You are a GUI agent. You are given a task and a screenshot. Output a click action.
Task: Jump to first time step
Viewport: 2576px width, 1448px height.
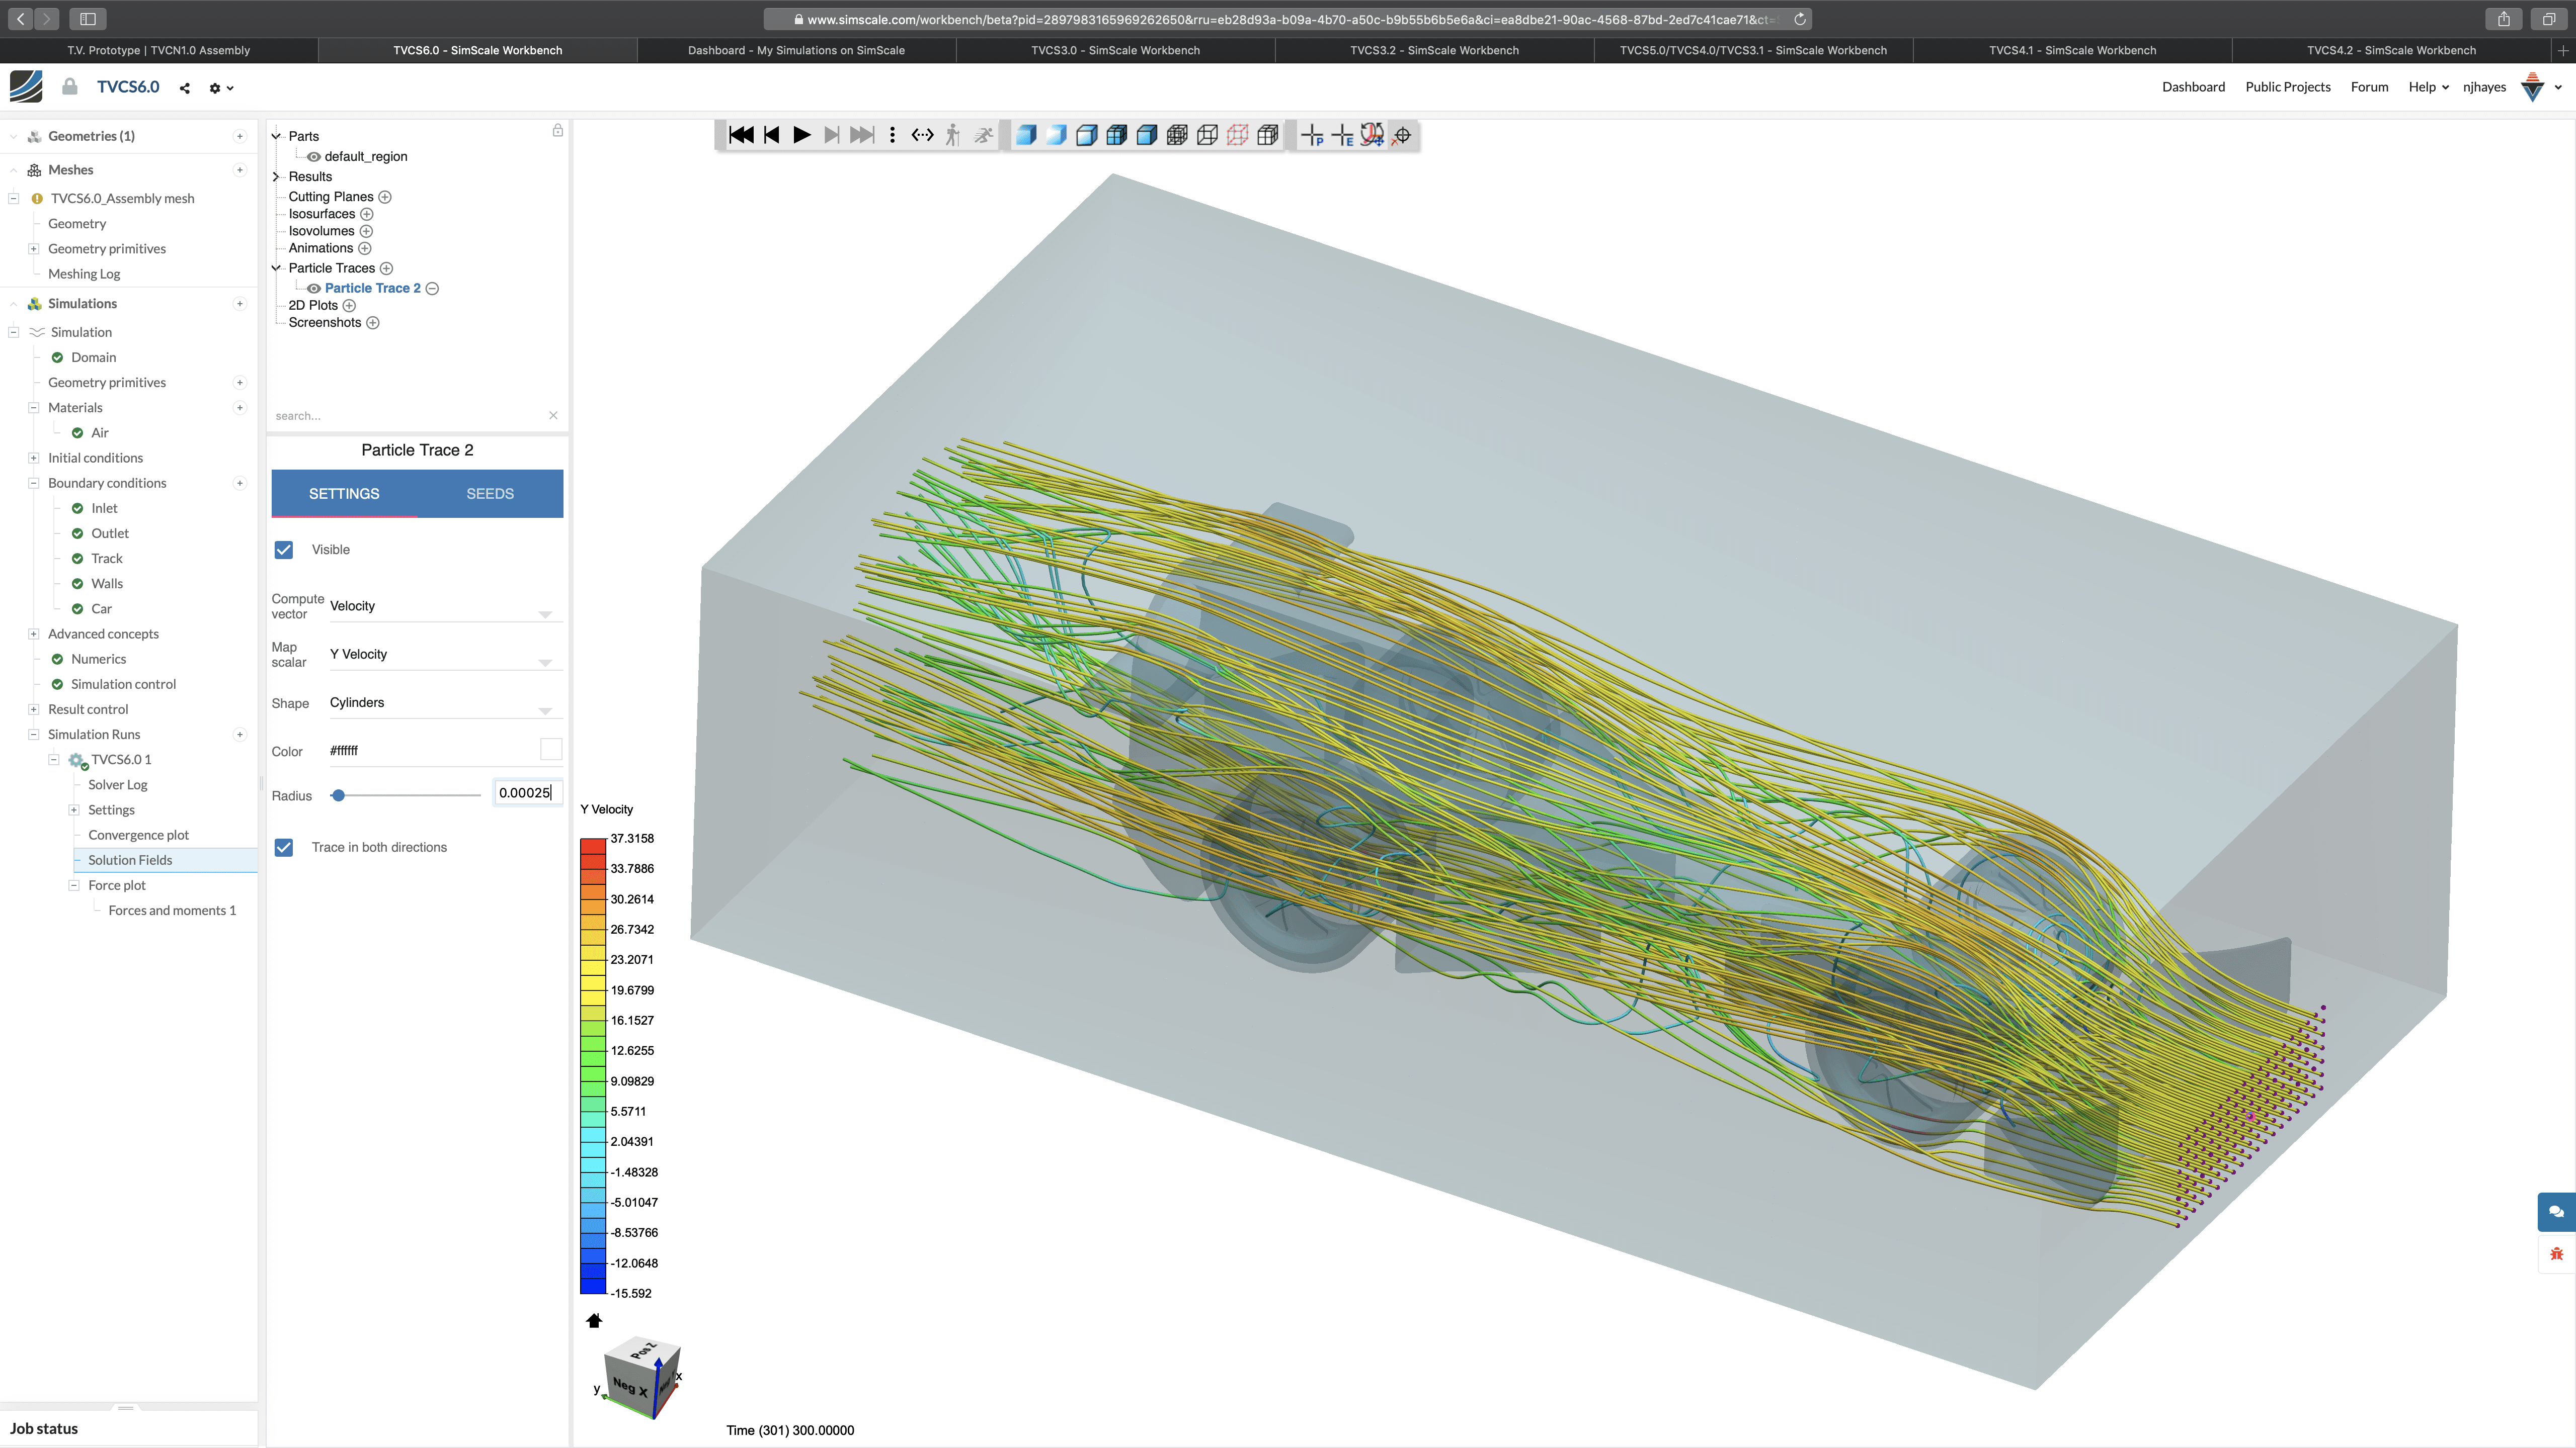click(x=741, y=135)
